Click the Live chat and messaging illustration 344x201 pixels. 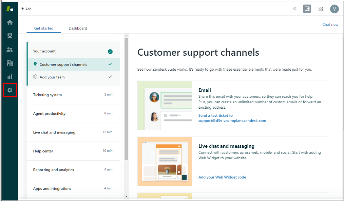[165, 161]
